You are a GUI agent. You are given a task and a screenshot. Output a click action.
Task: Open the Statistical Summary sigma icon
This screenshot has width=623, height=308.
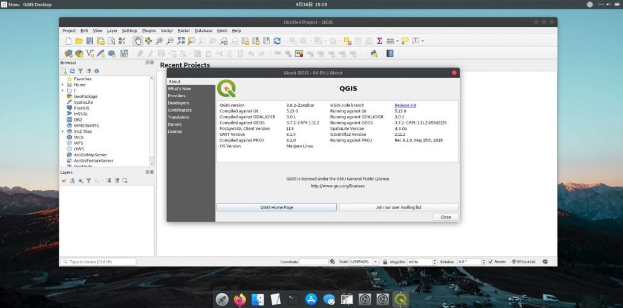379,41
